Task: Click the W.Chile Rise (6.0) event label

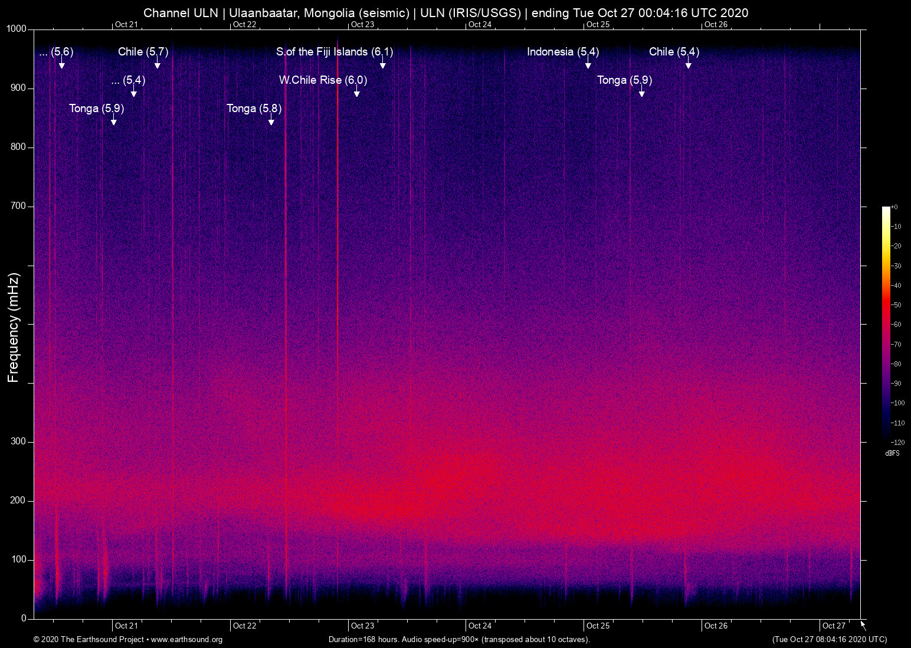Action: pyautogui.click(x=323, y=80)
